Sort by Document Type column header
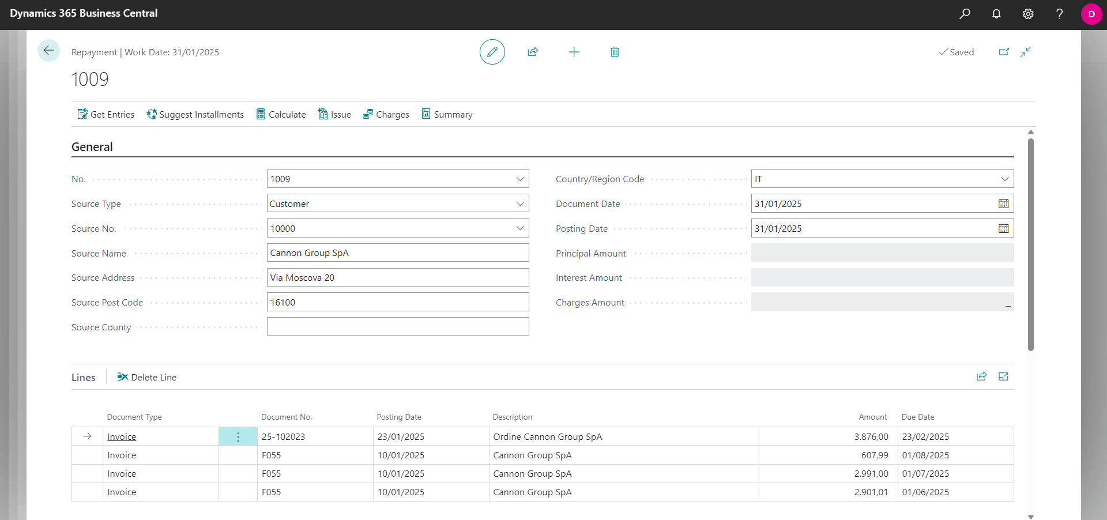Screen dimensions: 1107x520 134,417
